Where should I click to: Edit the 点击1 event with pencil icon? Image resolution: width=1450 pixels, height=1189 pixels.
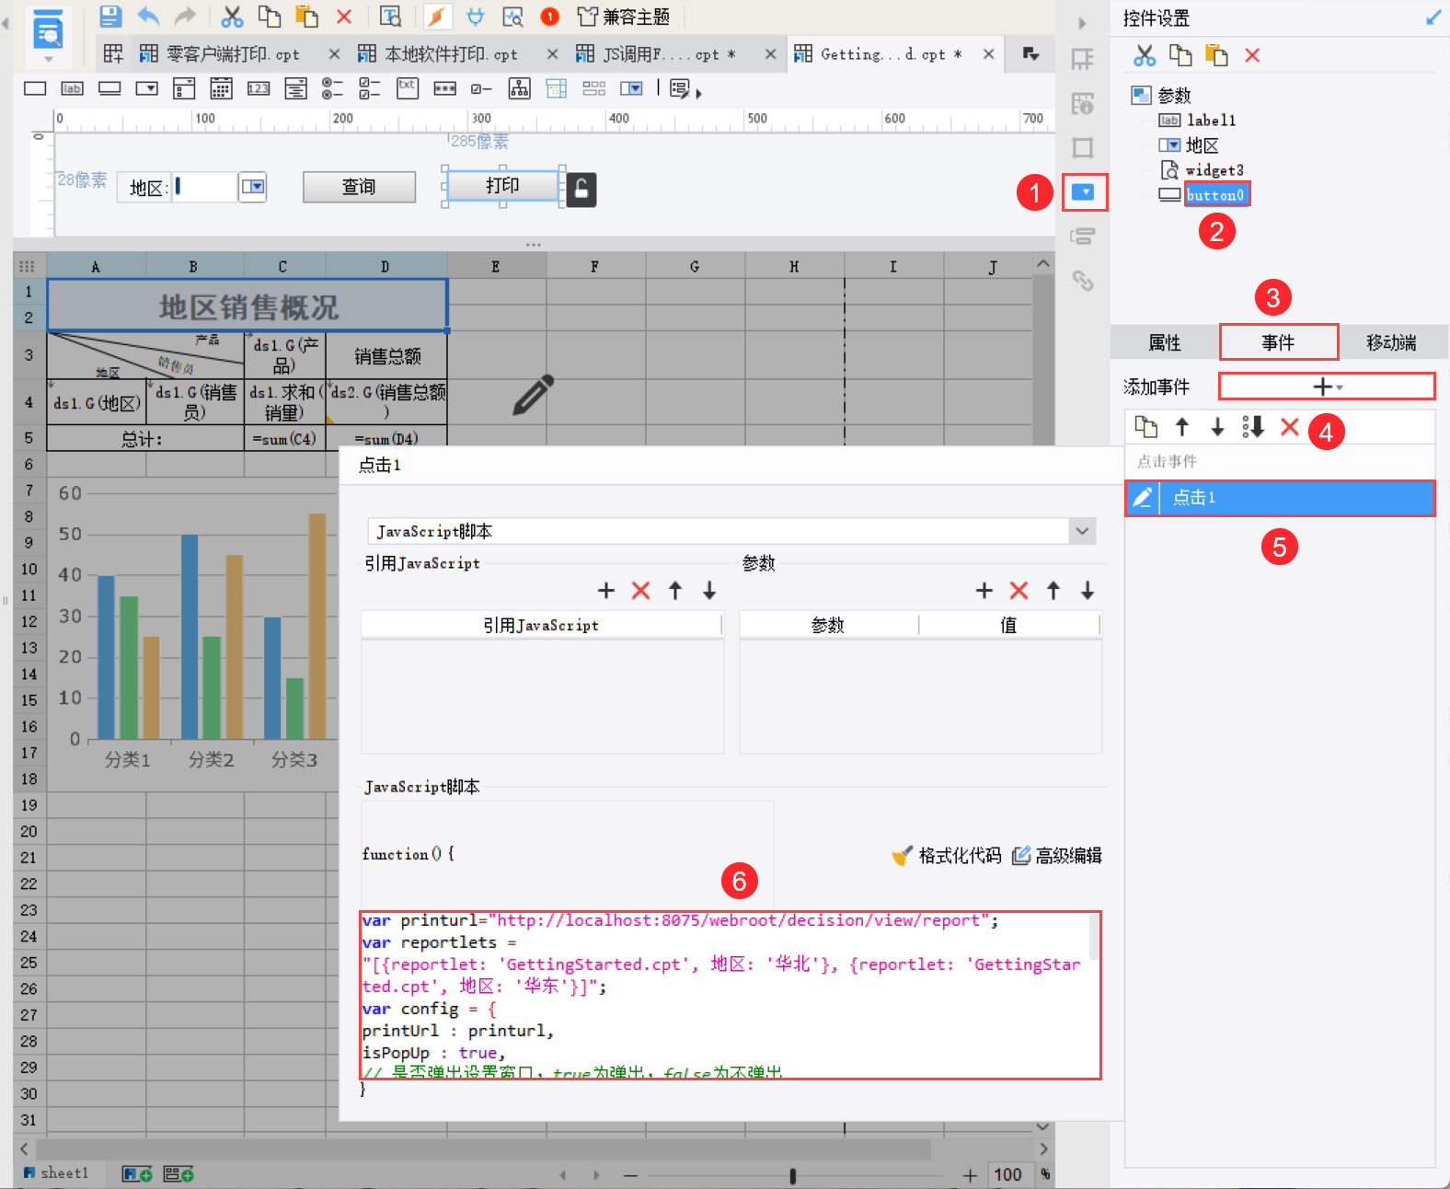(1142, 498)
